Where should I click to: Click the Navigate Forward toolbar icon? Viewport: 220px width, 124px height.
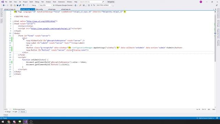point(8,6)
